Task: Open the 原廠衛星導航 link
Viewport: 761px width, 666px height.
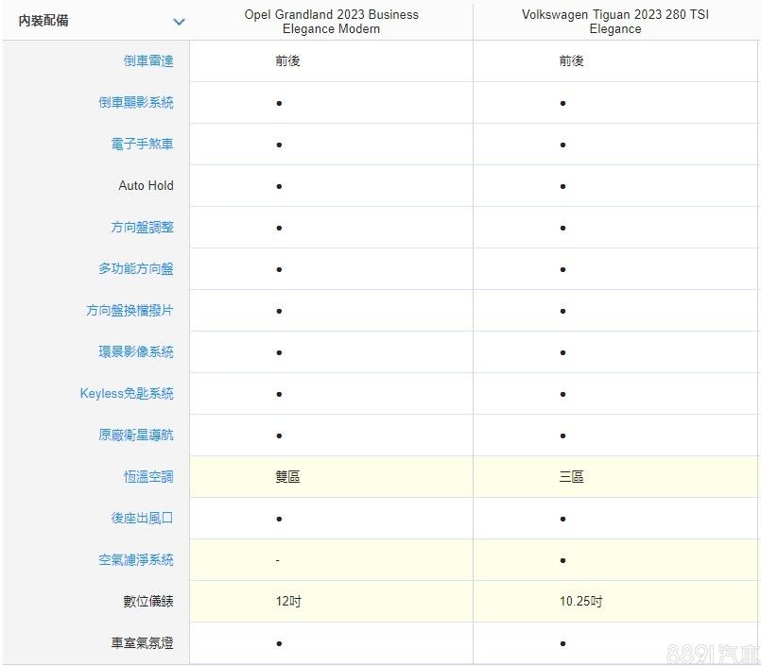Action: [x=135, y=435]
